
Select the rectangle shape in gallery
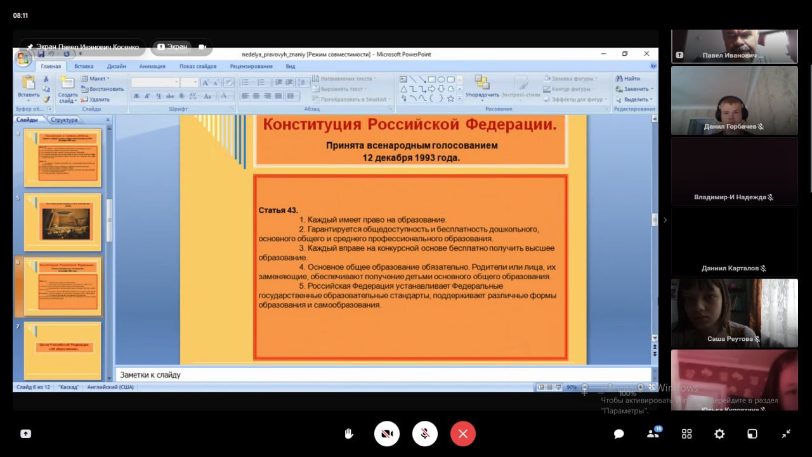coord(431,79)
